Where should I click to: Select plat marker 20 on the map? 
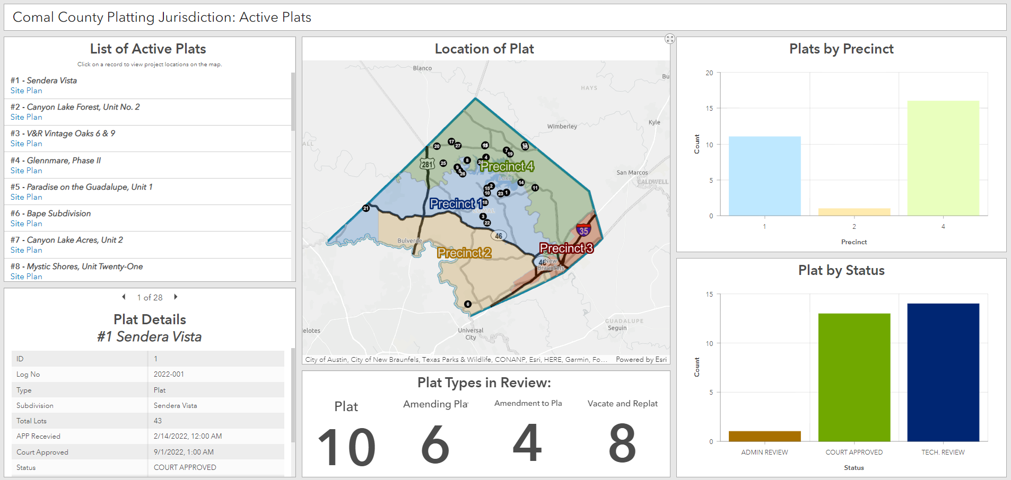[437, 146]
